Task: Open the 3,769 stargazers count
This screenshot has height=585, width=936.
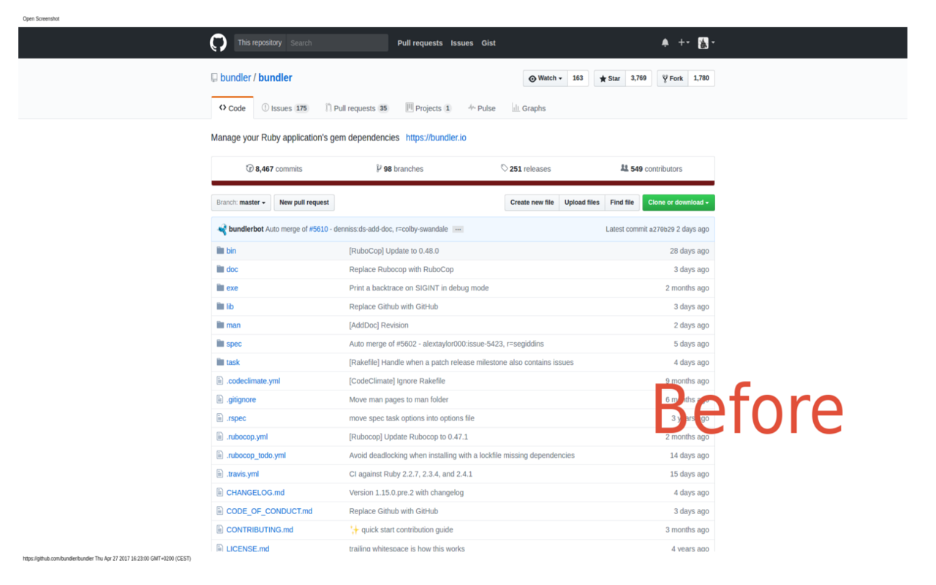Action: [x=638, y=78]
